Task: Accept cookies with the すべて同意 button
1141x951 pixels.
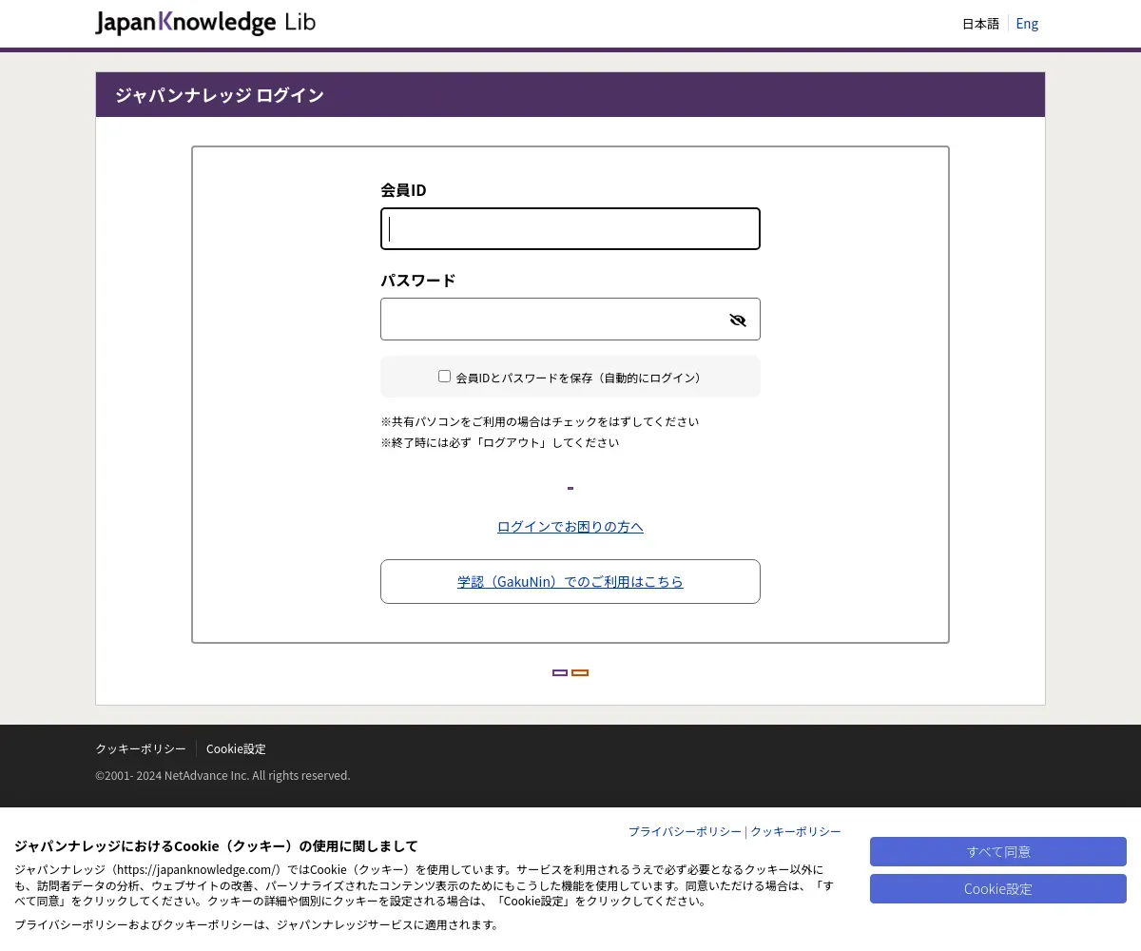Action: 998,851
